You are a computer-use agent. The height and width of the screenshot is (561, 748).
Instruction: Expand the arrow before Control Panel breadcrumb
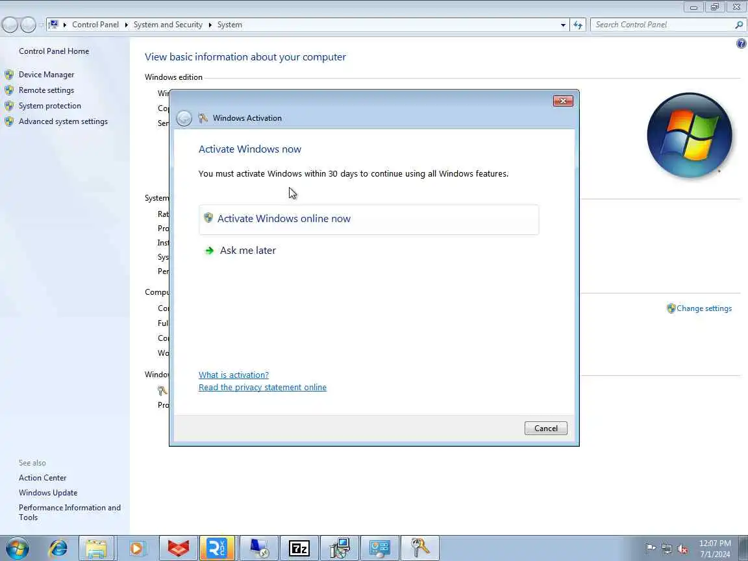click(x=65, y=25)
